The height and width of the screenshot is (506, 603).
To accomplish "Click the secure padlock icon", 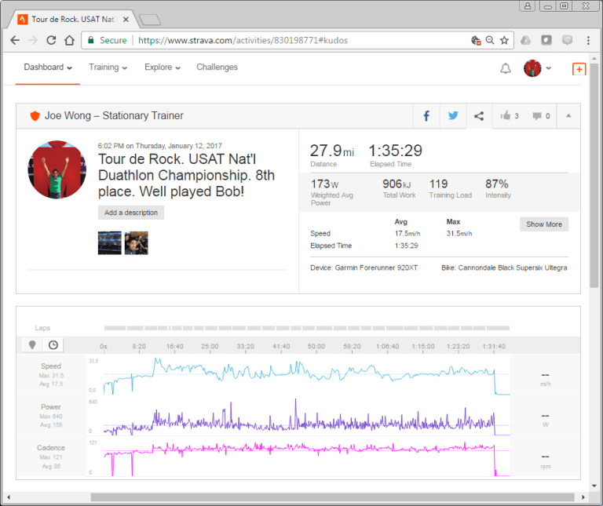I will coord(91,40).
